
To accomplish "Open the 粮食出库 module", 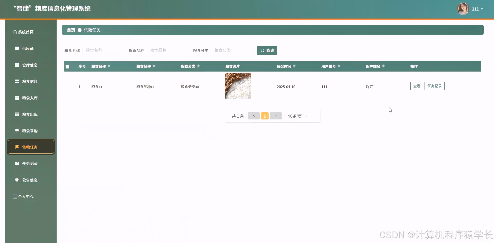I will coord(29,114).
